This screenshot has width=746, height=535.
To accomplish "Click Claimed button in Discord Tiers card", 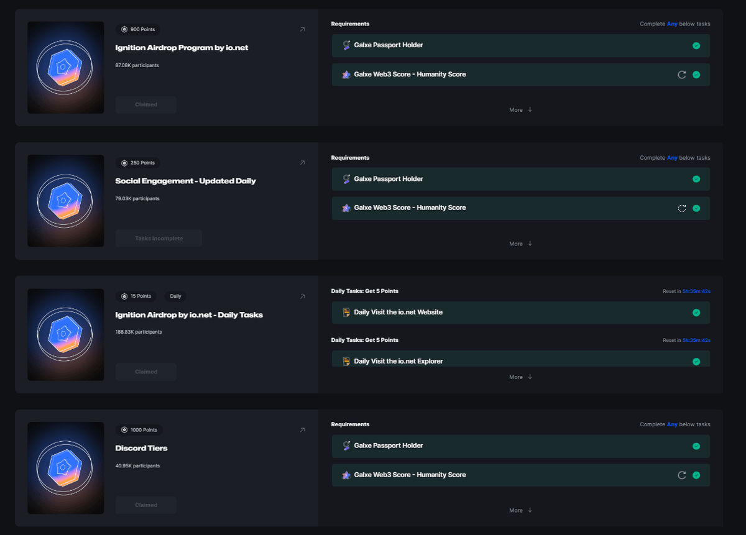I will tap(146, 505).
